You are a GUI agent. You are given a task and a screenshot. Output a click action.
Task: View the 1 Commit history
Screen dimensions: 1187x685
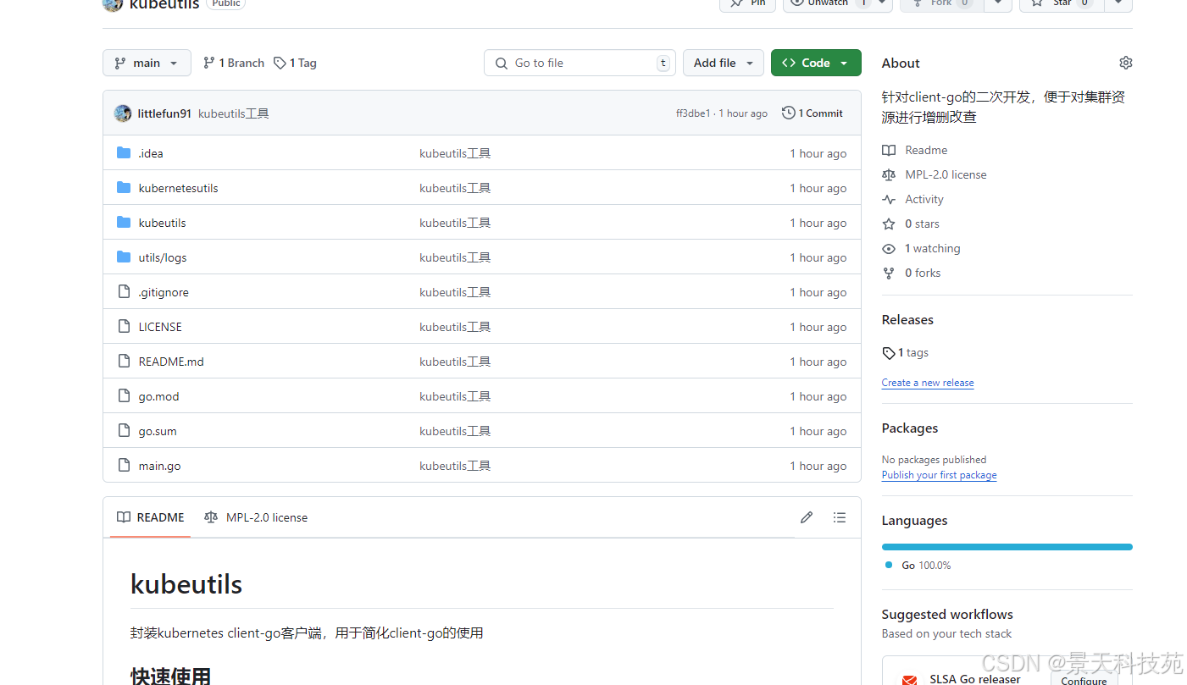813,113
